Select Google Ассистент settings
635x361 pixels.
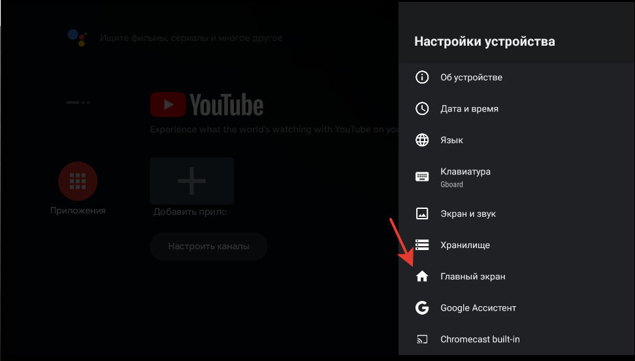[x=516, y=308]
